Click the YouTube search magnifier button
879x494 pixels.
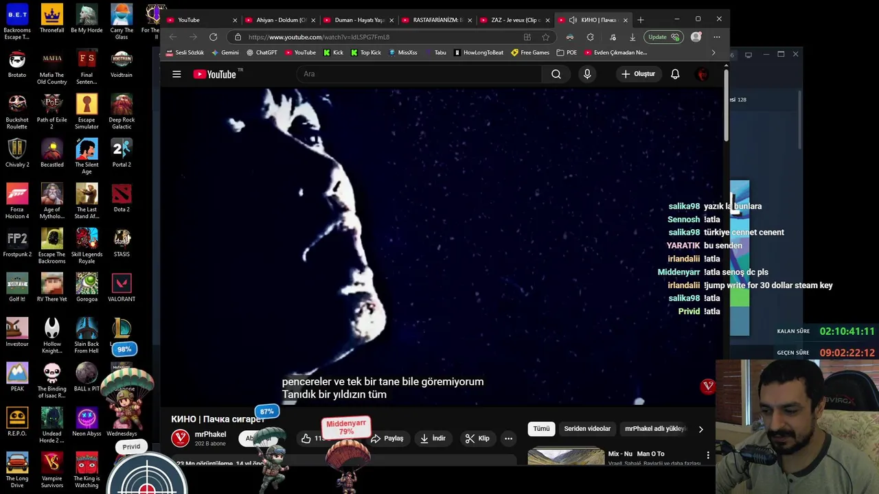556,74
